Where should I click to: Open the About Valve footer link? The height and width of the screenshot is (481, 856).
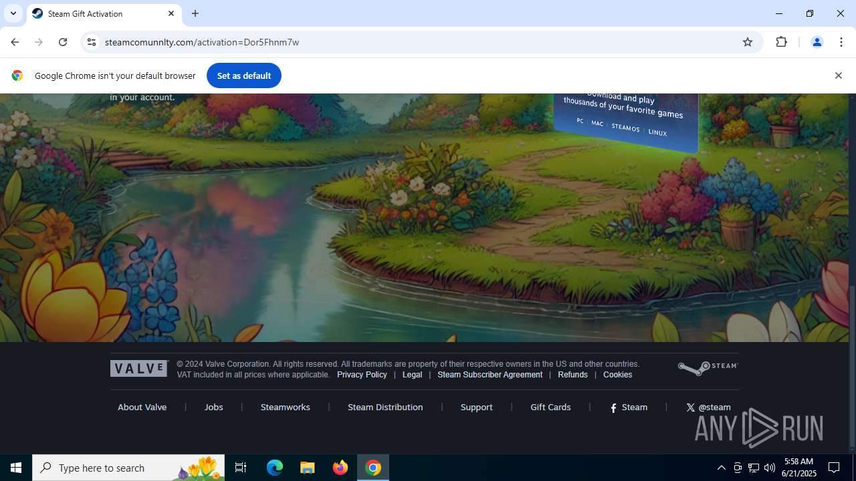[x=142, y=407]
